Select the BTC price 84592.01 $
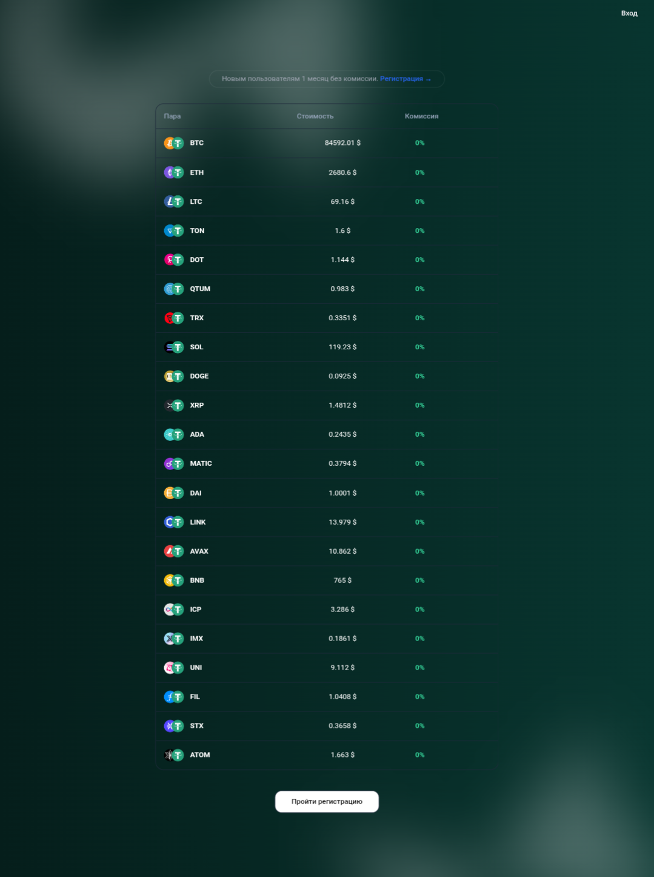 [x=342, y=143]
